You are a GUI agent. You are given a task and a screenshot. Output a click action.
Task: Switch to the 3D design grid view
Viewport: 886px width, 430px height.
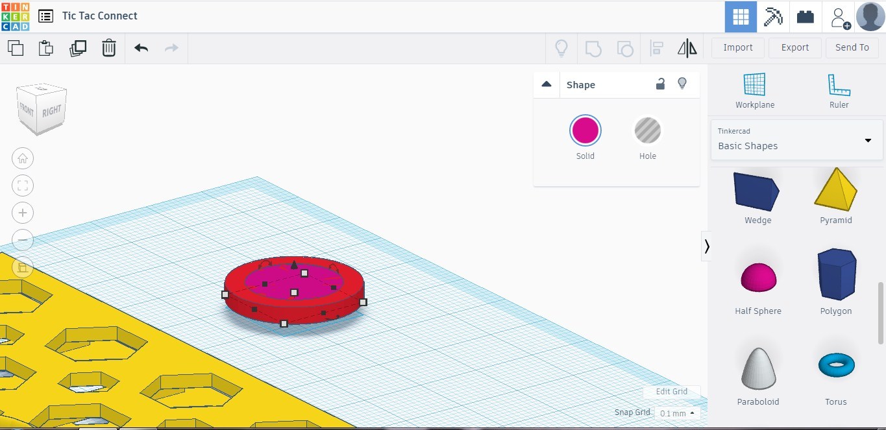pos(741,17)
